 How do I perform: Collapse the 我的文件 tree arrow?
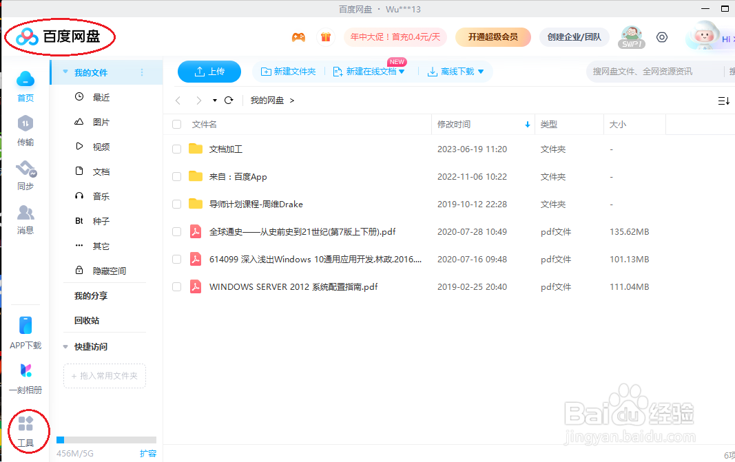point(65,72)
